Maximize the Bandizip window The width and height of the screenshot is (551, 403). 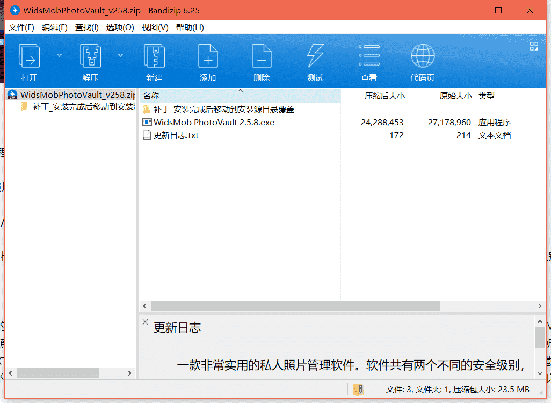click(498, 10)
